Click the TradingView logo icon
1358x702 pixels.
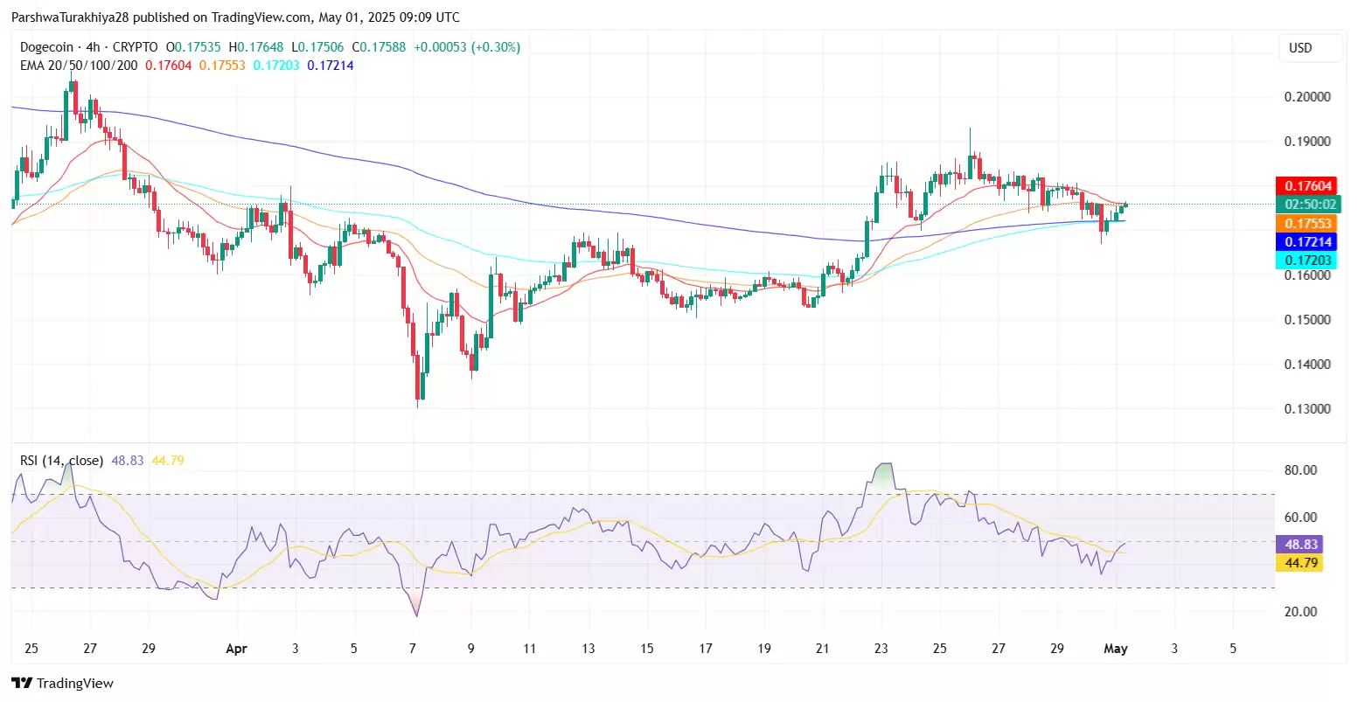[x=21, y=683]
